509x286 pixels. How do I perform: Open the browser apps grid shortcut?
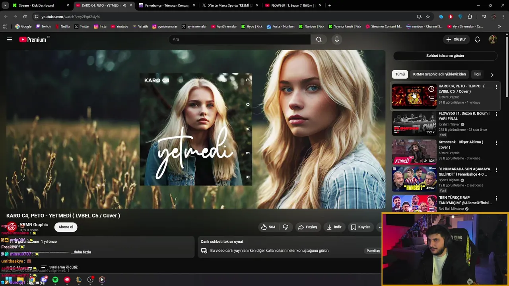(x=5, y=27)
